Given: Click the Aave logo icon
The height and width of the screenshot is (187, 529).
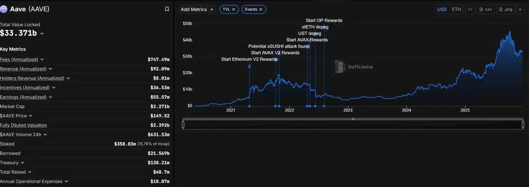Looking at the screenshot, I should click(x=4, y=9).
